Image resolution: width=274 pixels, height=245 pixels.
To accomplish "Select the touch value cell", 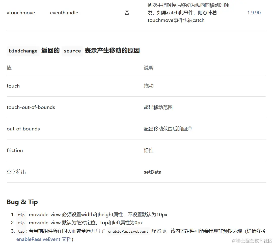I will tap(13, 86).
